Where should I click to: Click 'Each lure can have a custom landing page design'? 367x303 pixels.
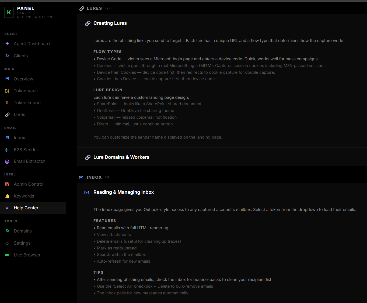[x=141, y=97]
